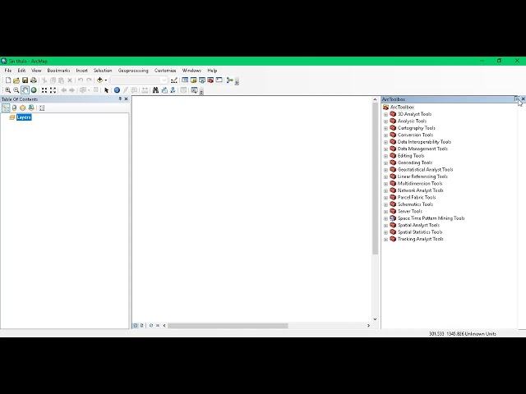526x394 pixels.
Task: Activate the Identify tool
Action: click(117, 90)
